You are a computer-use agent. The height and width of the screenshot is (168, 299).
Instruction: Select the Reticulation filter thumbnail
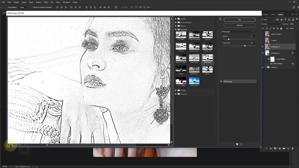point(194,69)
